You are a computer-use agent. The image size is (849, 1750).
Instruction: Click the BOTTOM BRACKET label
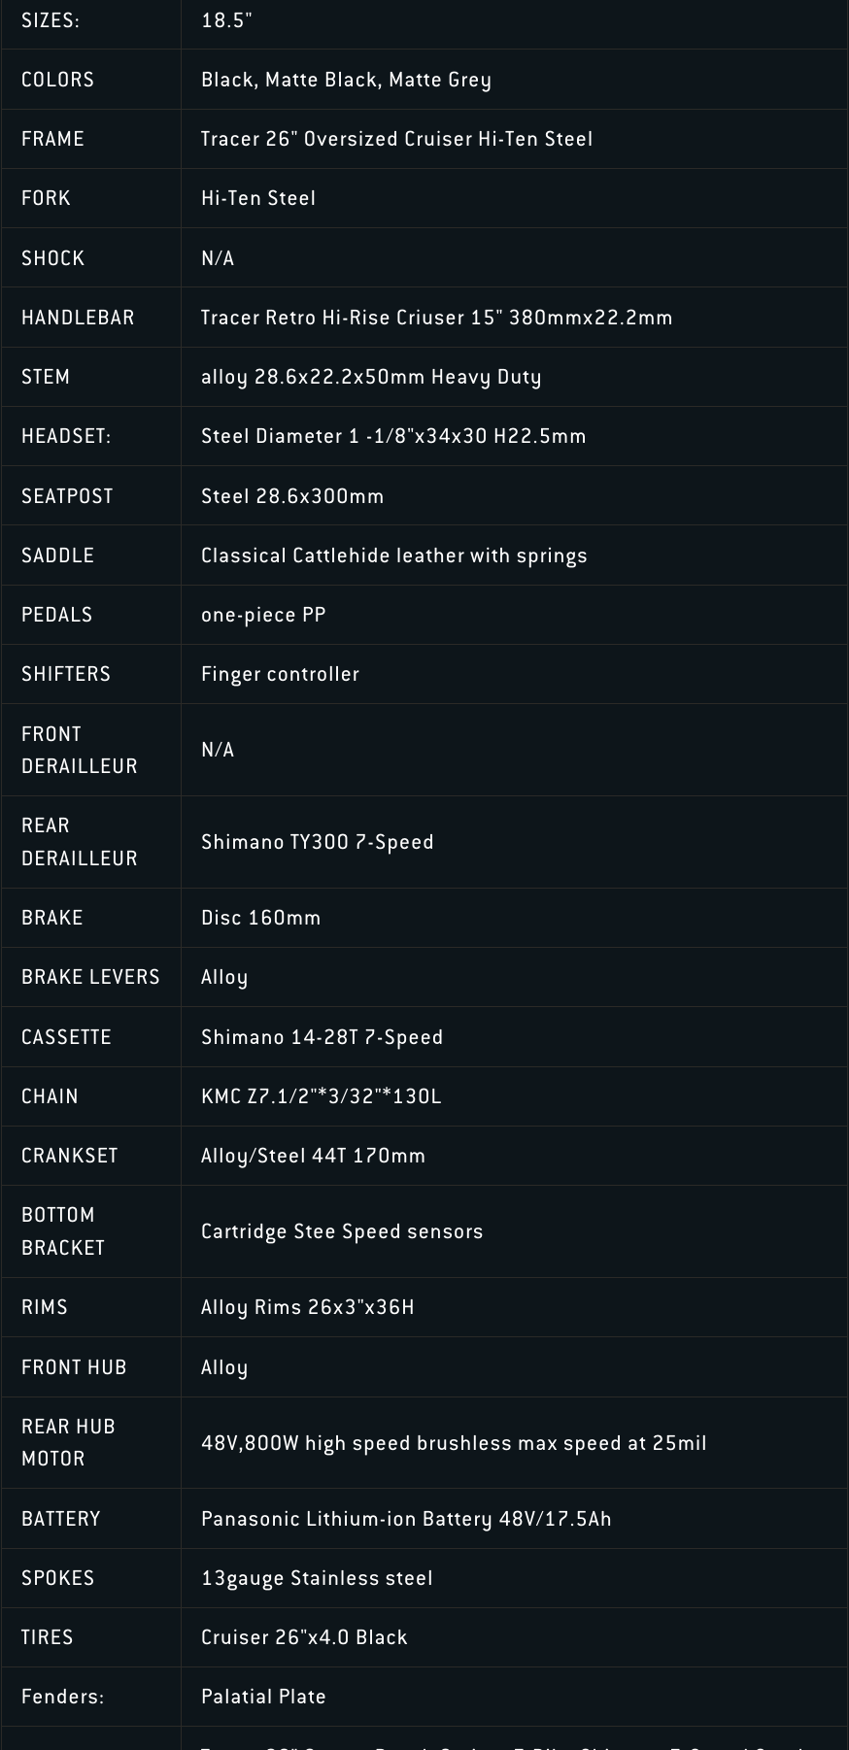click(63, 1231)
